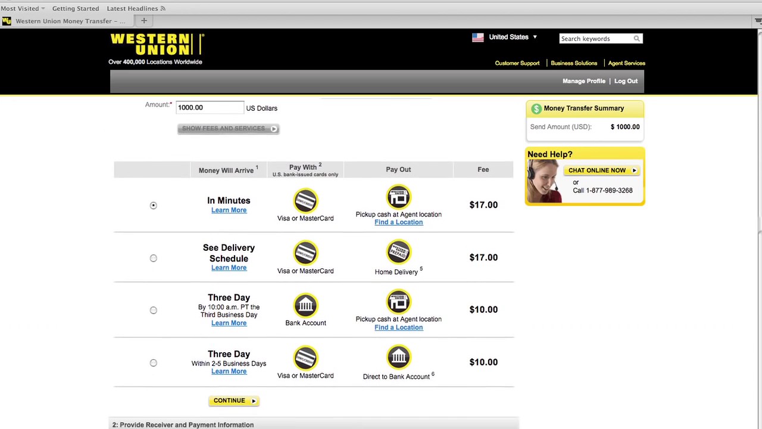Viewport: 762px width, 429px height.
Task: Select the In Minutes radio option
Action: pos(153,206)
